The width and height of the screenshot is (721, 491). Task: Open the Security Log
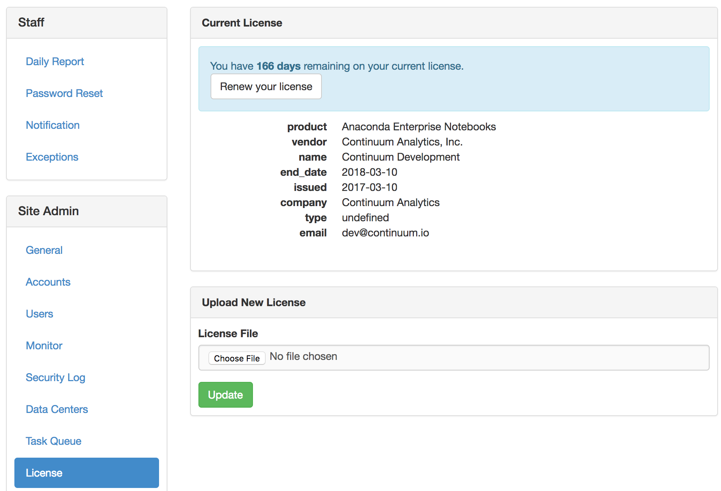pyautogui.click(x=55, y=377)
